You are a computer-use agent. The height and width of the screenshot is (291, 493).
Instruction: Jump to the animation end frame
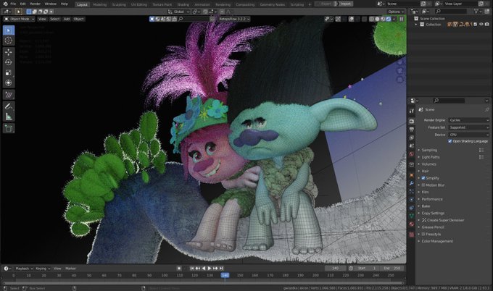[x=221, y=269]
